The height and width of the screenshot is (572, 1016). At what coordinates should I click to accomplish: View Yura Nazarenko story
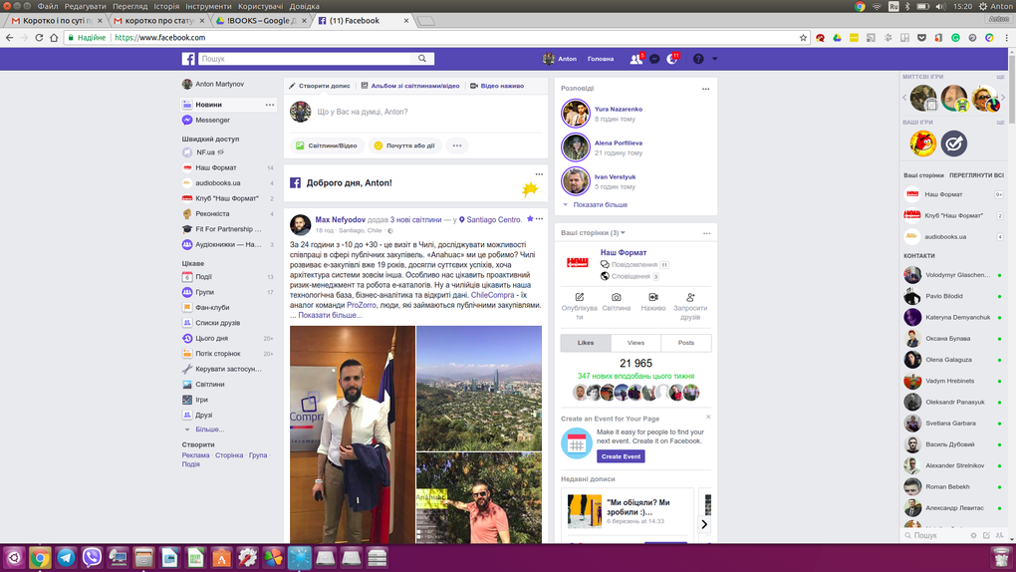619,109
